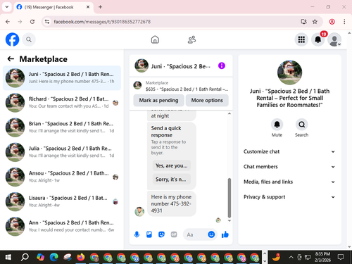Open Ann conversation in Marketplace list
The width and height of the screenshot is (352, 264).
pyautogui.click(x=62, y=226)
